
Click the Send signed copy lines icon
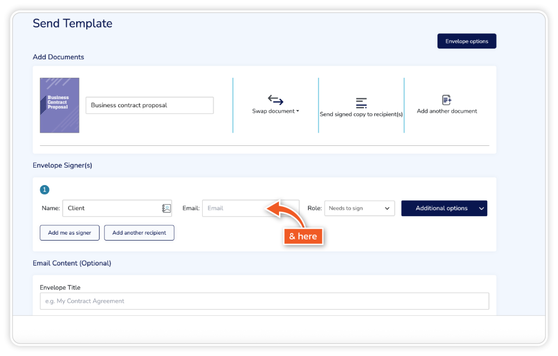[x=361, y=103]
